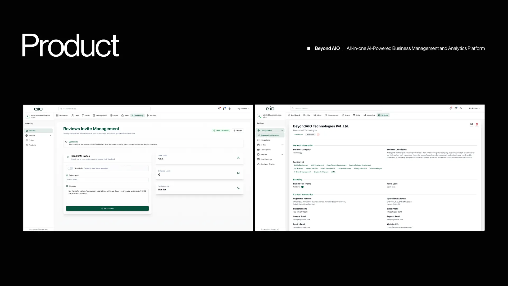Click the green Brand Color Theme swatch
This screenshot has height=286, width=508.
coord(302,187)
